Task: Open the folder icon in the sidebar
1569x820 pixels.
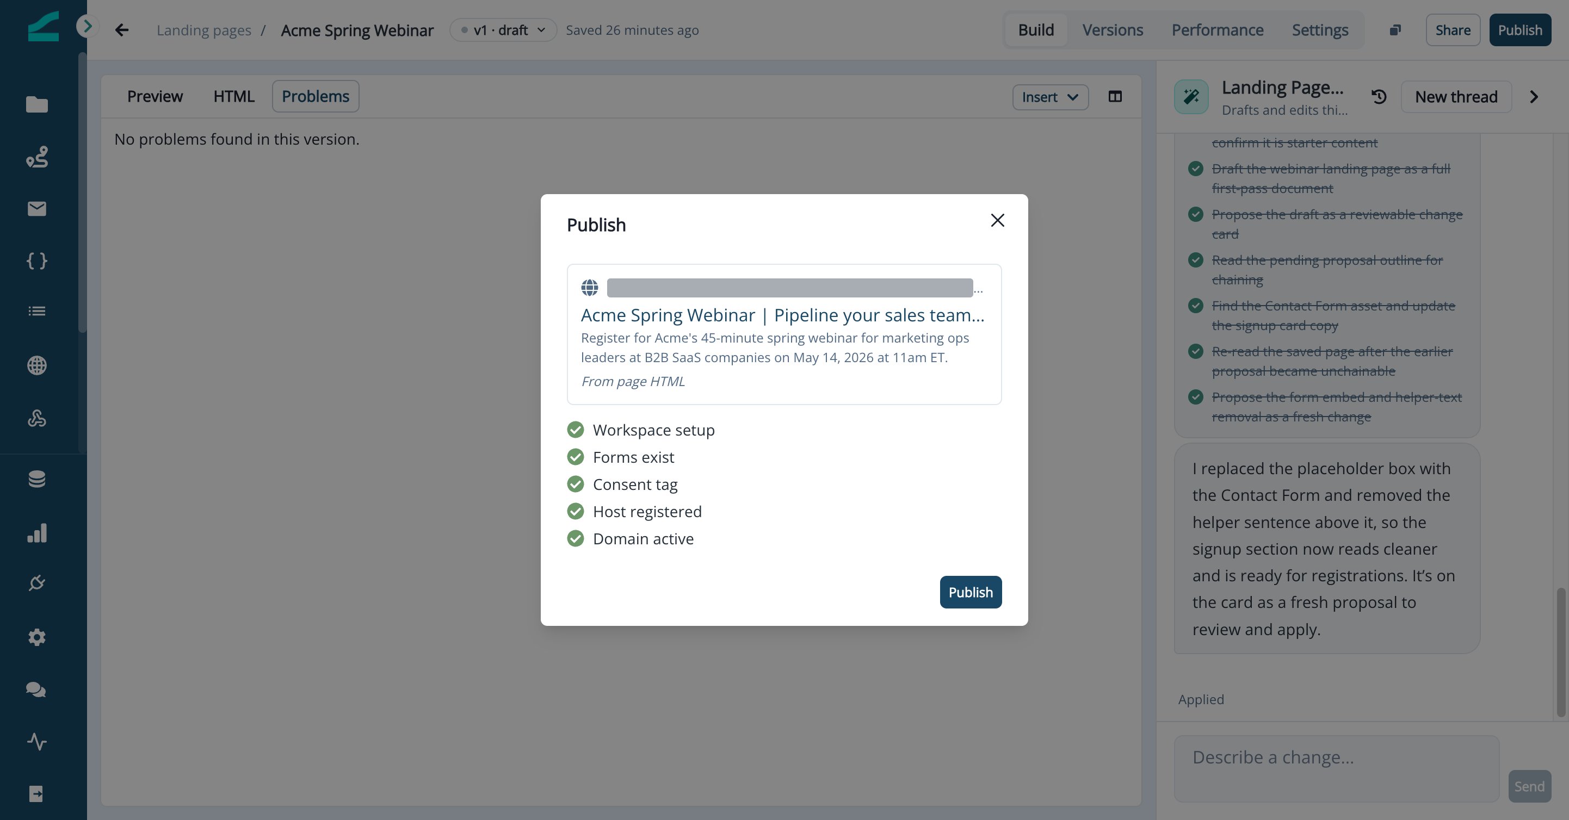Action: (36, 105)
